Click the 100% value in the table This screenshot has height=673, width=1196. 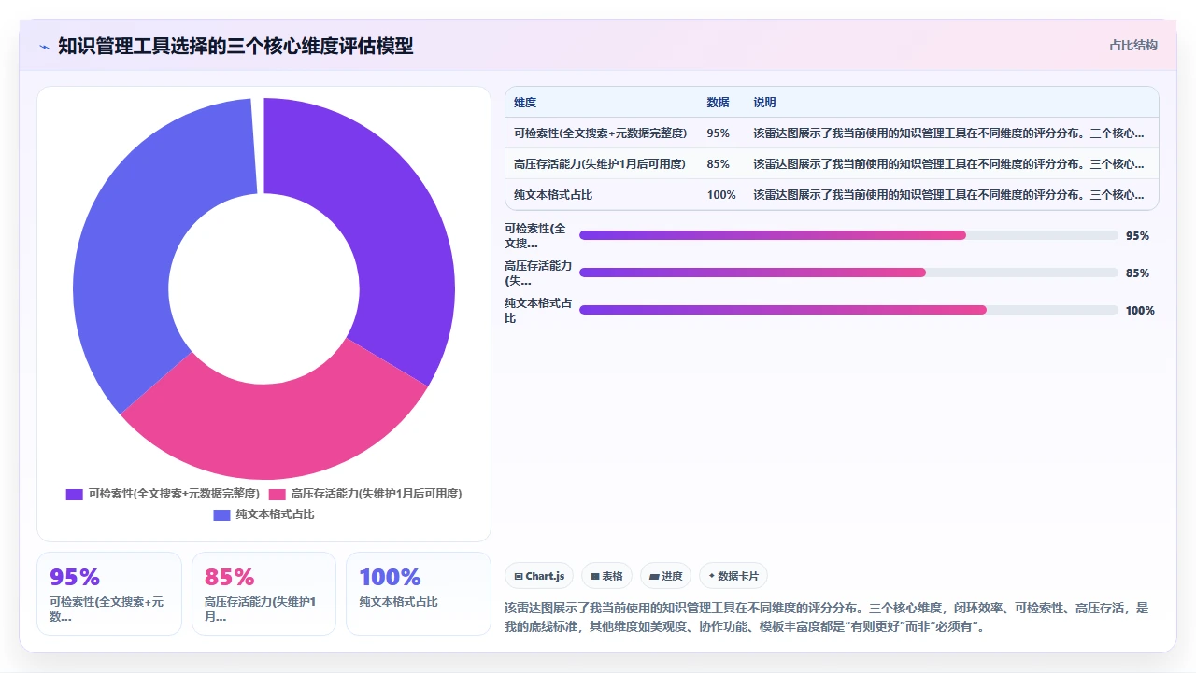(721, 195)
